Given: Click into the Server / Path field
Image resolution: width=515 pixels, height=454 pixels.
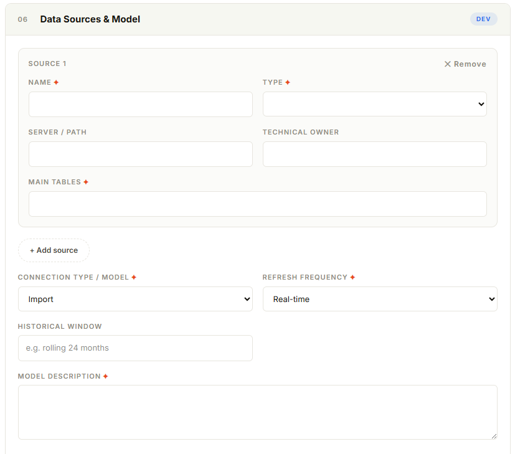Looking at the screenshot, I should click(x=141, y=154).
